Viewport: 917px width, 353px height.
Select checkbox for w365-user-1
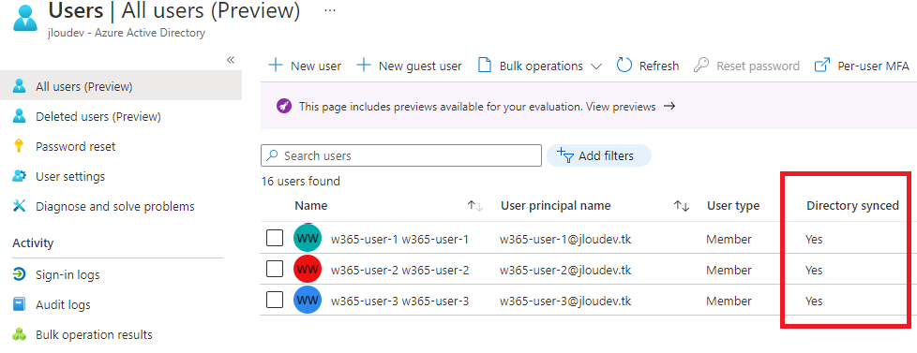click(275, 238)
